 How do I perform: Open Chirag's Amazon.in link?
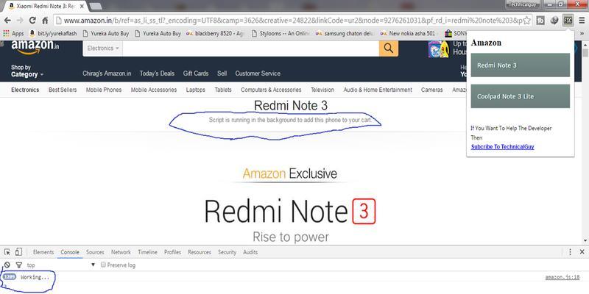pos(107,73)
